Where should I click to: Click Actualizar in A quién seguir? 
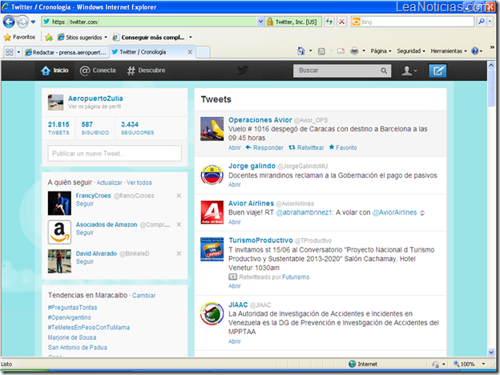[109, 183]
